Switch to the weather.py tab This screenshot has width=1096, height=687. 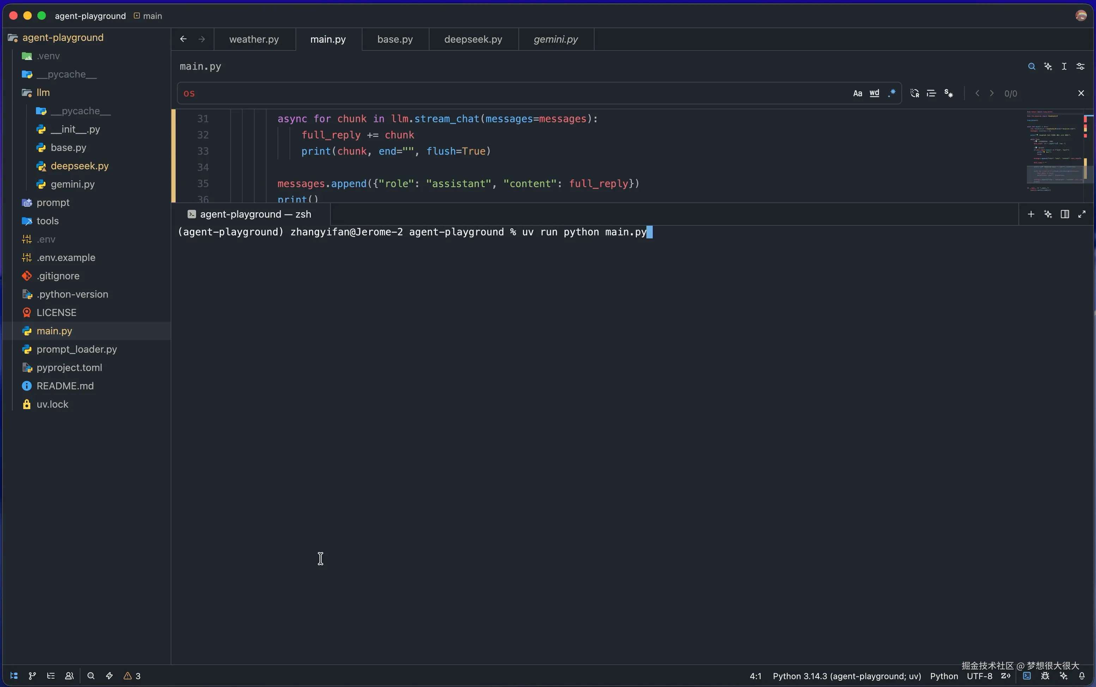coord(254,39)
